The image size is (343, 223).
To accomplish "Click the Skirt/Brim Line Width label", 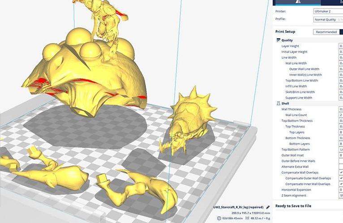I will pyautogui.click(x=300, y=92).
